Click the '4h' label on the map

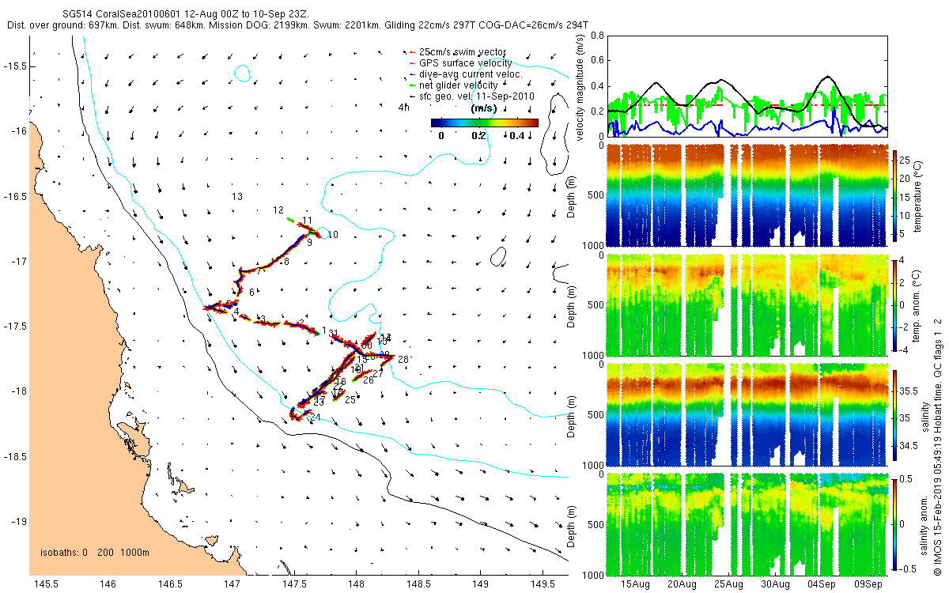click(403, 107)
